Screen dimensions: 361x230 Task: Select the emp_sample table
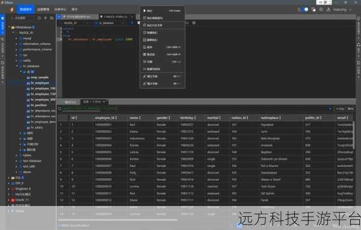[x=39, y=77]
